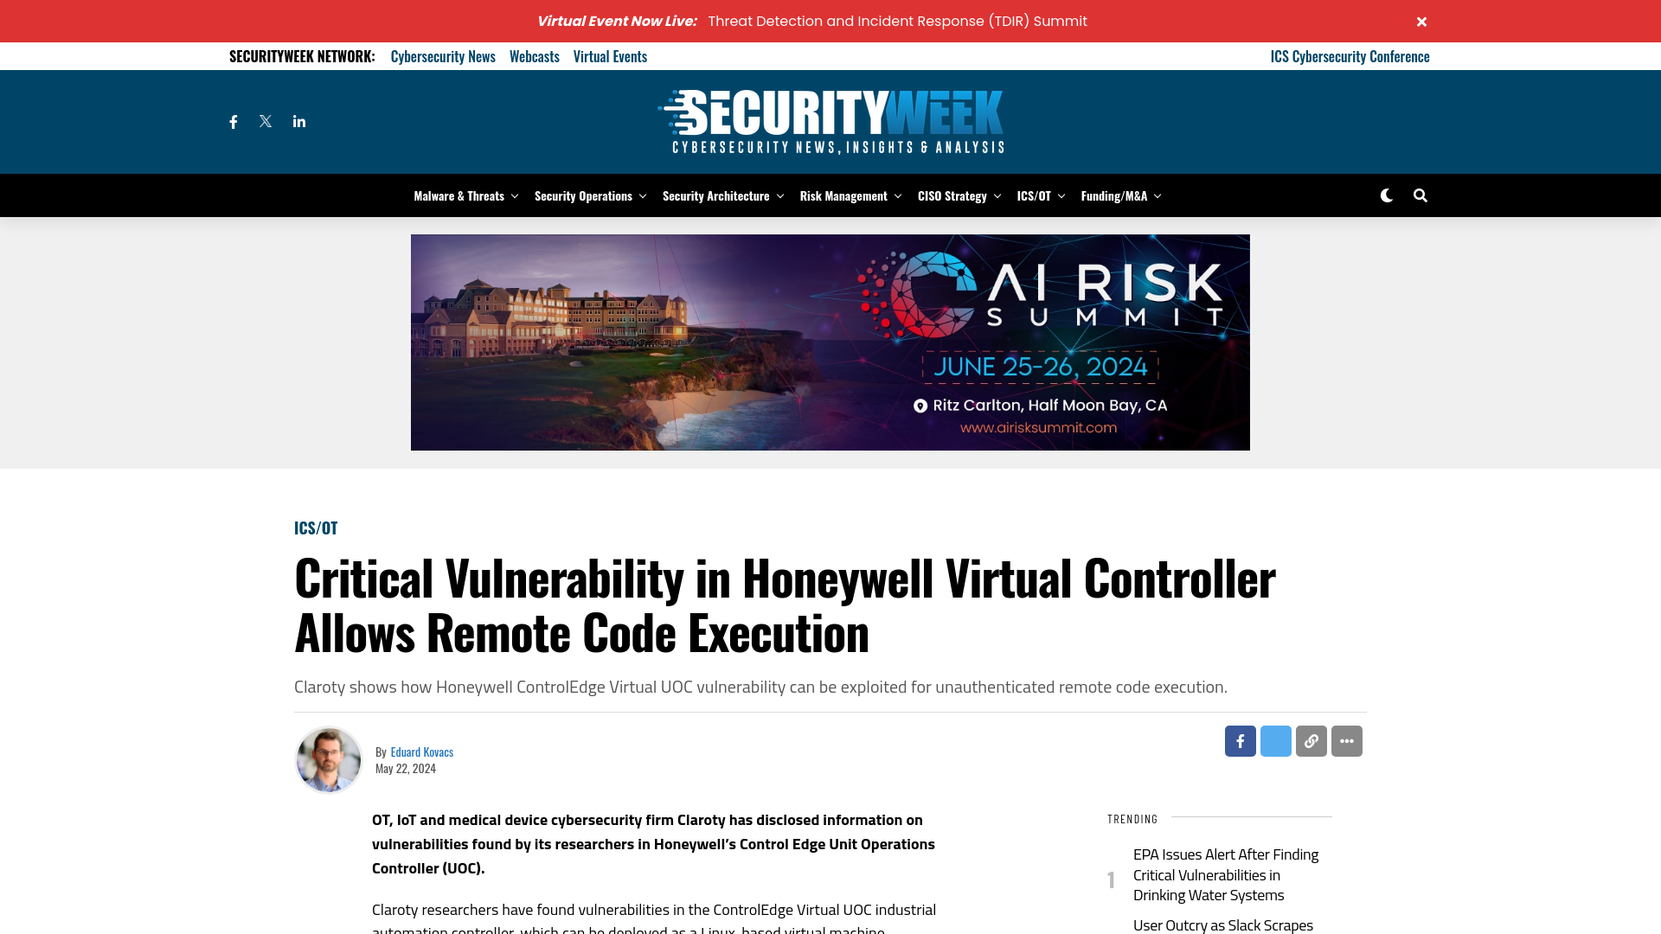This screenshot has height=934, width=1661.
Task: Select Cybersecurity News network link
Action: click(443, 56)
